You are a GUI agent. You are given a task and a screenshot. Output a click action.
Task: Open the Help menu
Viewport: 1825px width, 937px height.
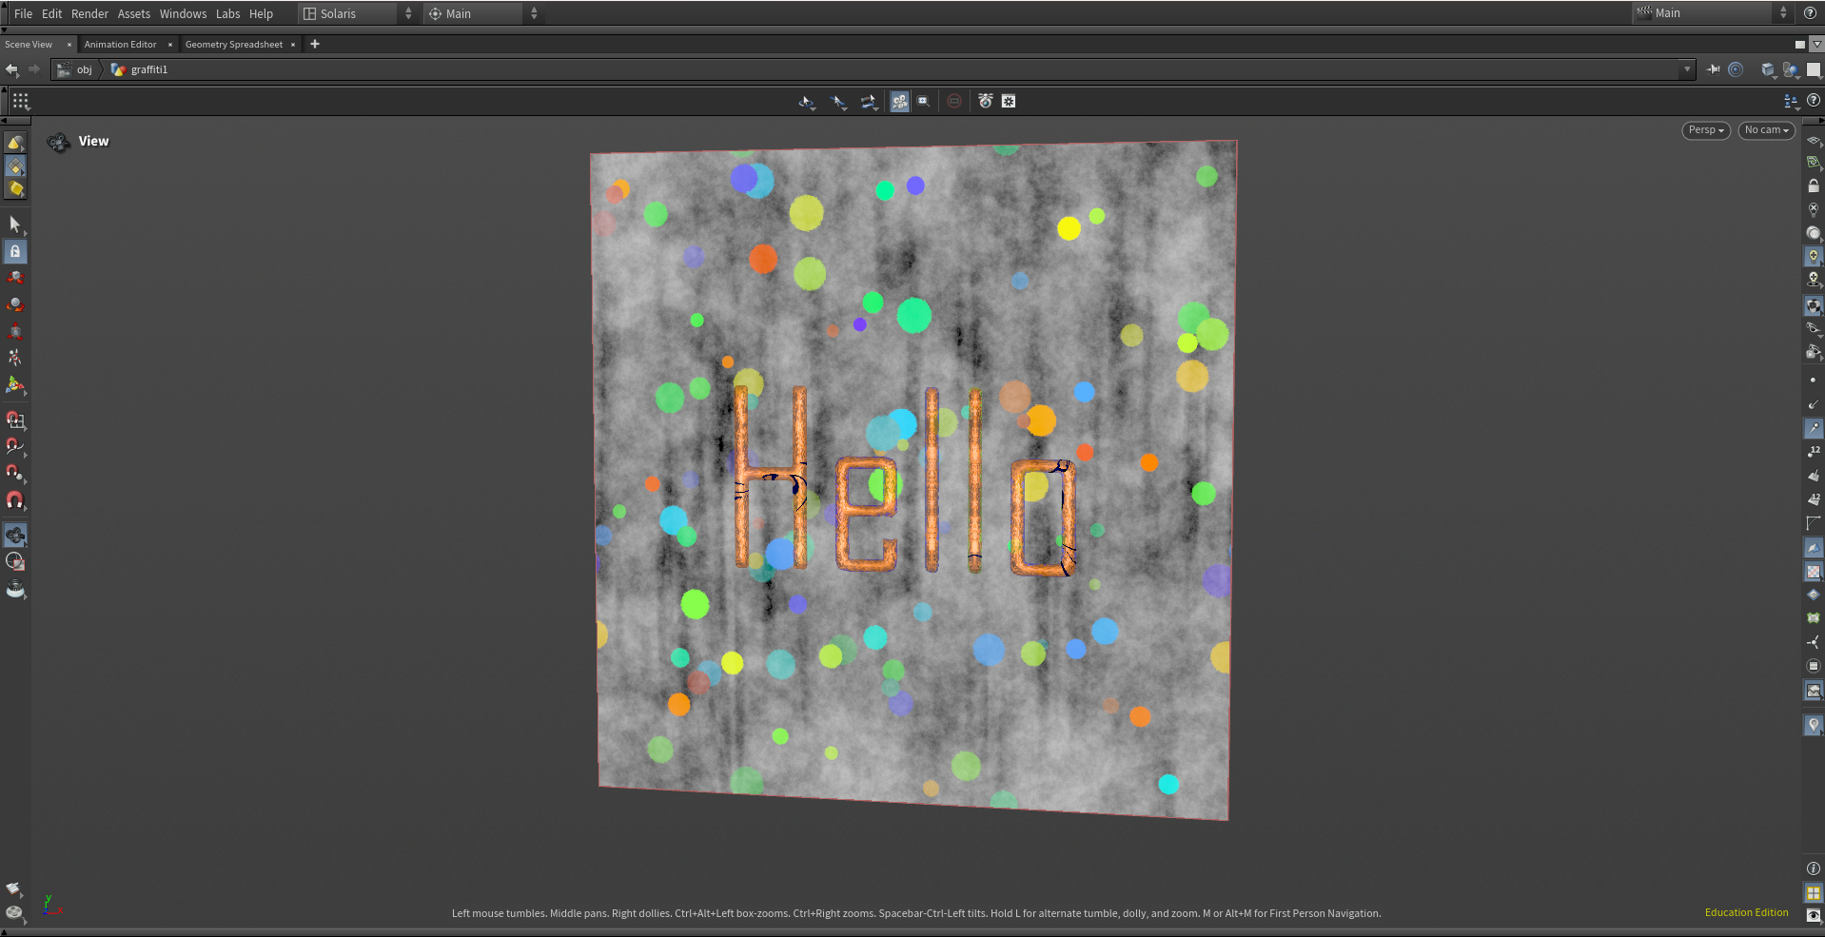(x=261, y=13)
